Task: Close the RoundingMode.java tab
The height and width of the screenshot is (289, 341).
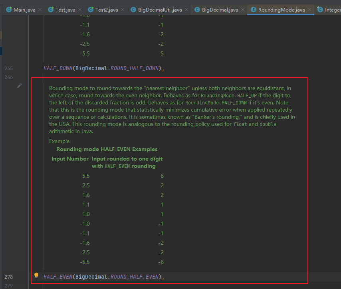Action: click(x=309, y=10)
